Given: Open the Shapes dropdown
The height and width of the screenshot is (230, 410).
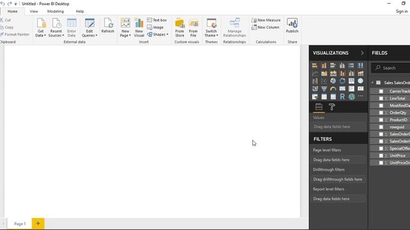Looking at the screenshot, I should [158, 34].
